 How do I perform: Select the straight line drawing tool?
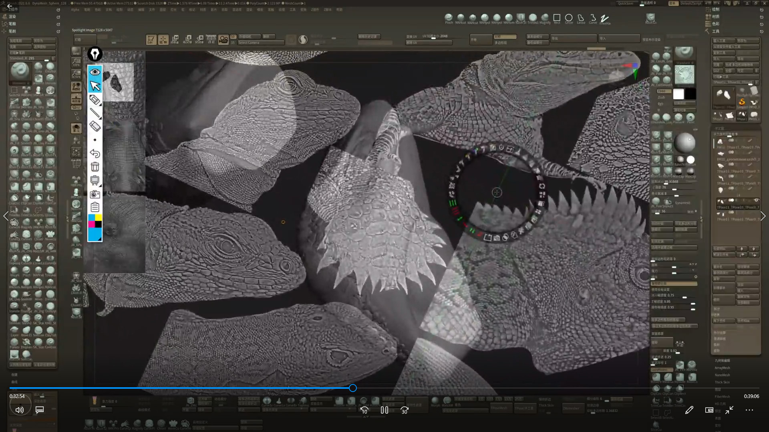pos(95,113)
